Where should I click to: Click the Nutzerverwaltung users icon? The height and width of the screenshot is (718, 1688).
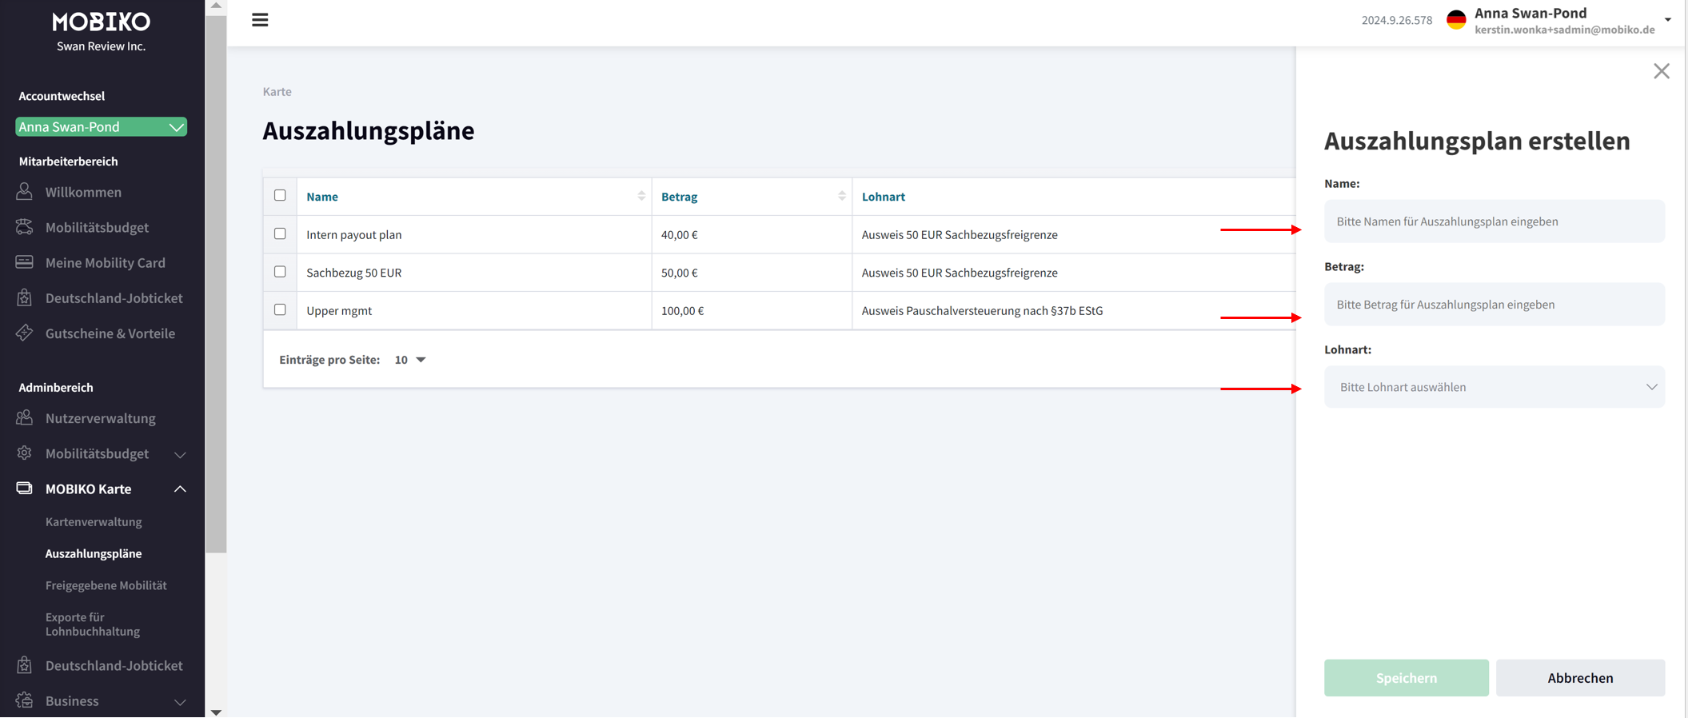[x=25, y=418]
